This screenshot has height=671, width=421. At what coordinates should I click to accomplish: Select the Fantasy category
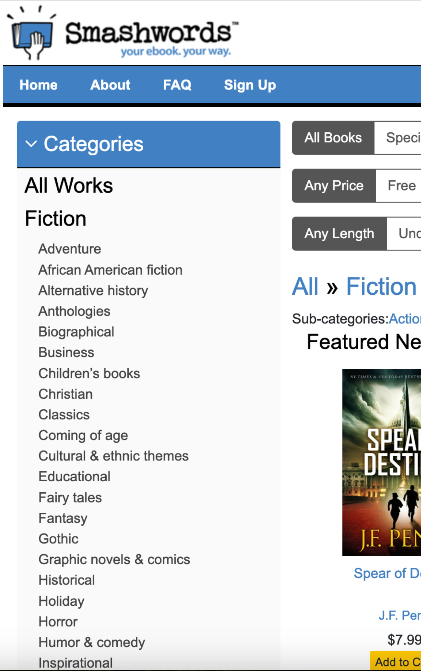[x=62, y=518]
